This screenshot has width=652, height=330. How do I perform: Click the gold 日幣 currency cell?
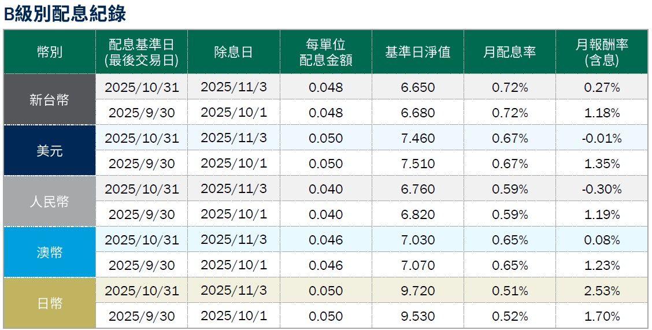(49, 303)
